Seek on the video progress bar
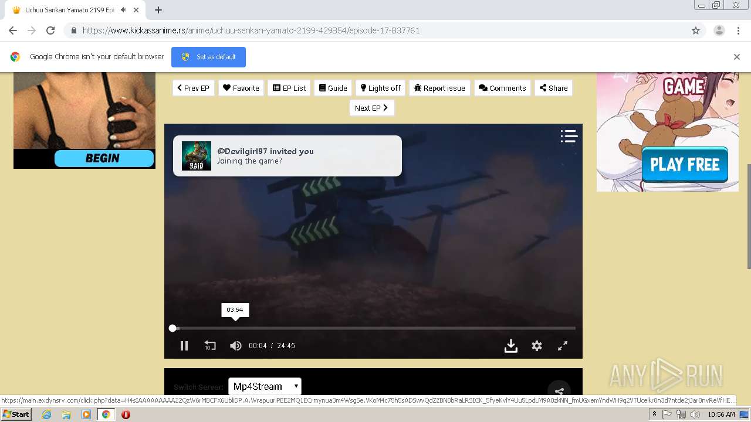The image size is (751, 422). point(373,328)
